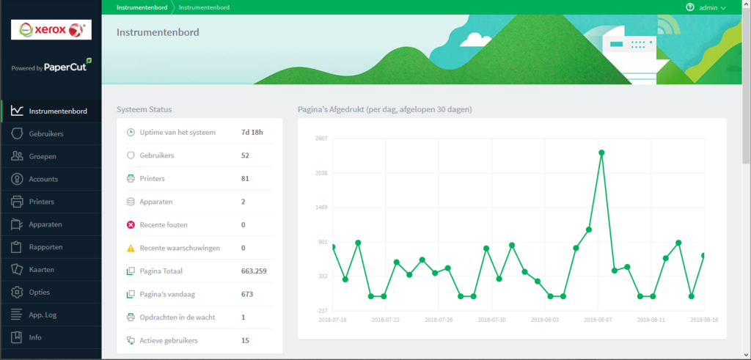751x360 pixels.
Task: Click the printer icon beside Printers status
Action: point(131,179)
